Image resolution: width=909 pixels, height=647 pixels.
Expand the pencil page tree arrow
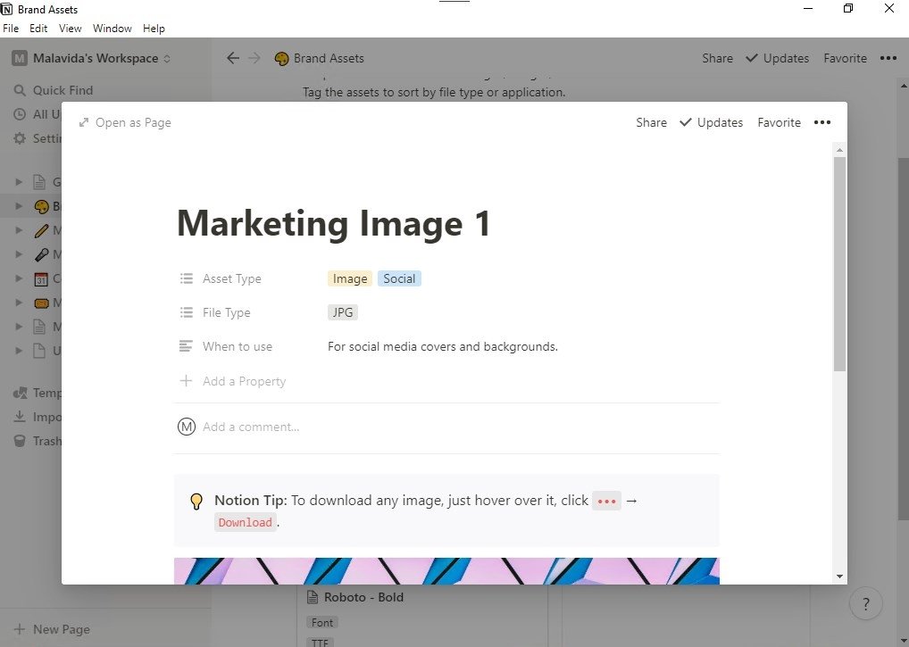coord(19,230)
